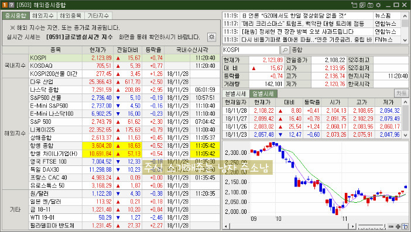Click the gear icon beside the notice text
This screenshot has height=232, width=411.
(x=211, y=37)
